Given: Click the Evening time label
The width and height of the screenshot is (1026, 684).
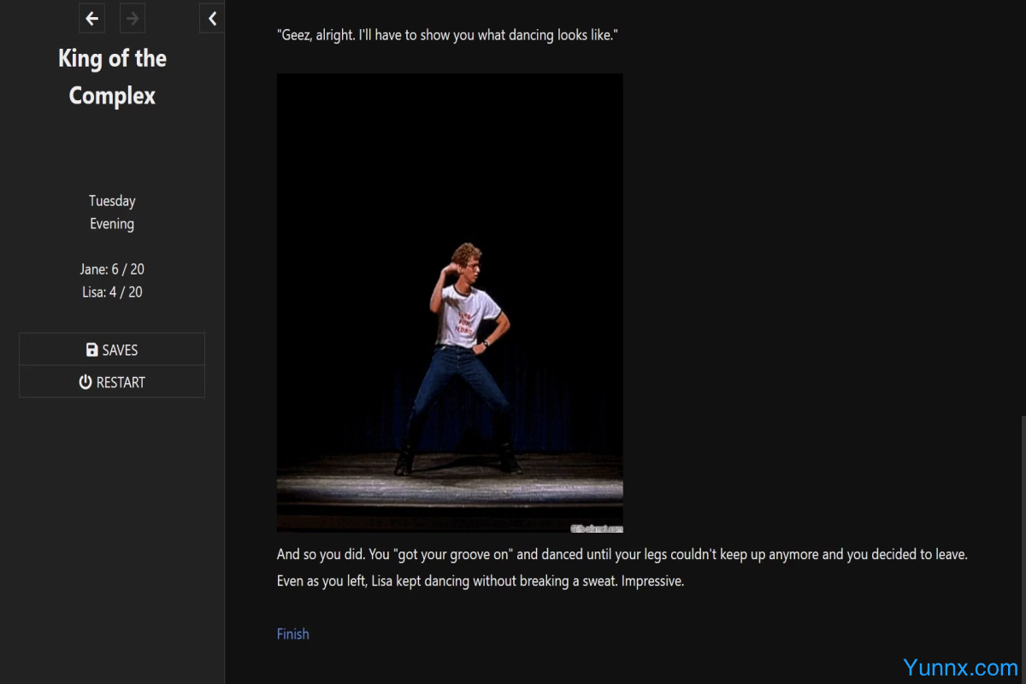Looking at the screenshot, I should 112,224.
